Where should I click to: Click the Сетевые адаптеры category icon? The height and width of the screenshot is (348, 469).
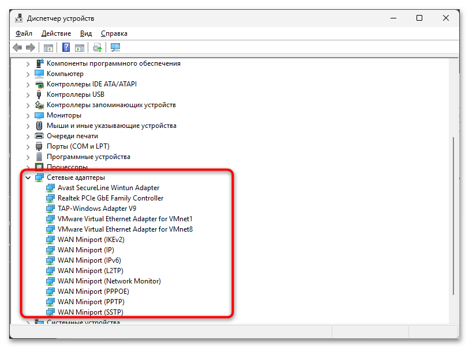click(x=39, y=177)
